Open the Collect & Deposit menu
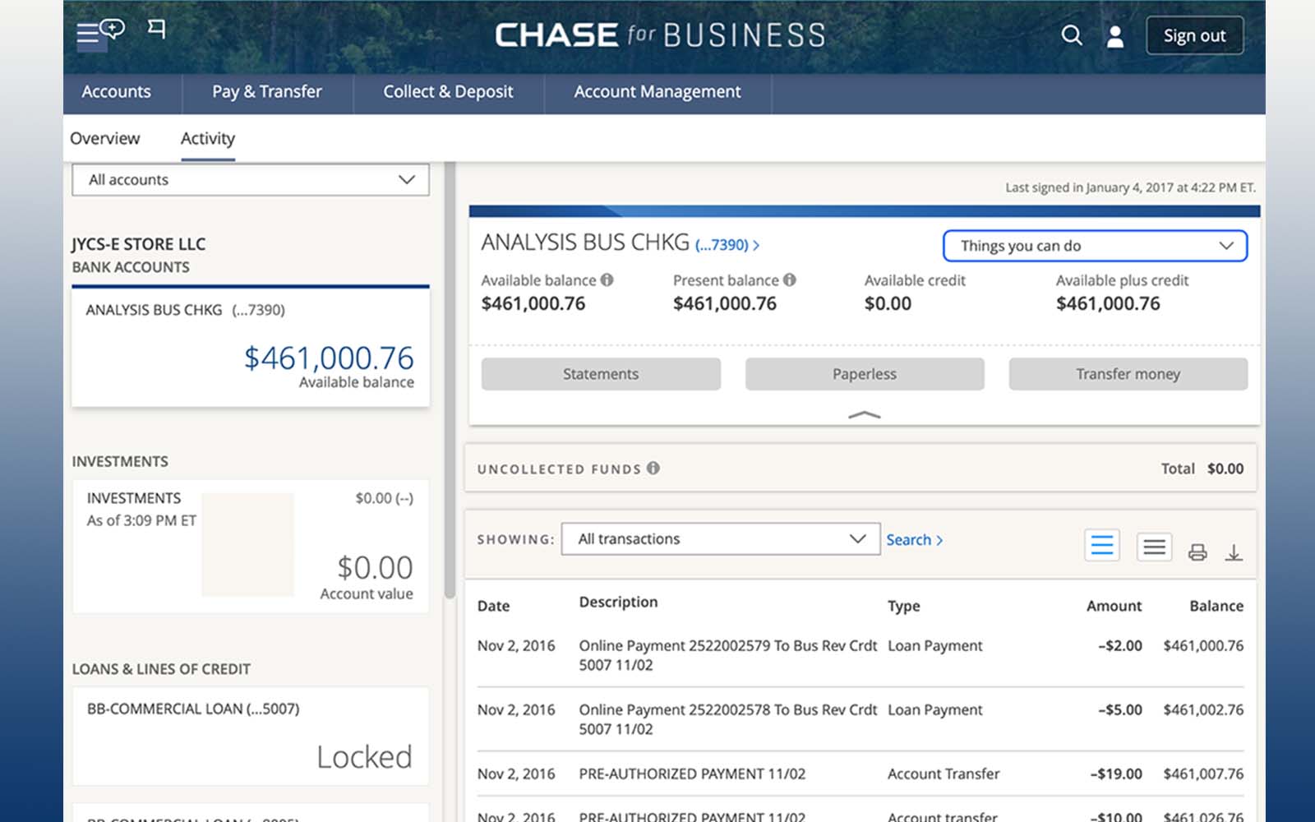1315x822 pixels. pyautogui.click(x=448, y=92)
